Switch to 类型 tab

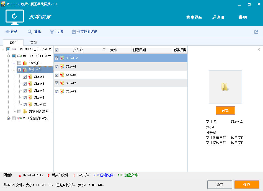point(33,42)
